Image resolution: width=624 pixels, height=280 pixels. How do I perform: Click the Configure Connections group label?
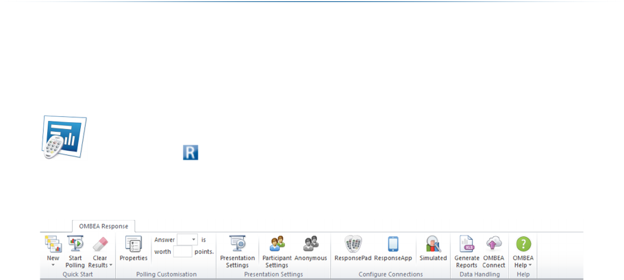point(390,274)
